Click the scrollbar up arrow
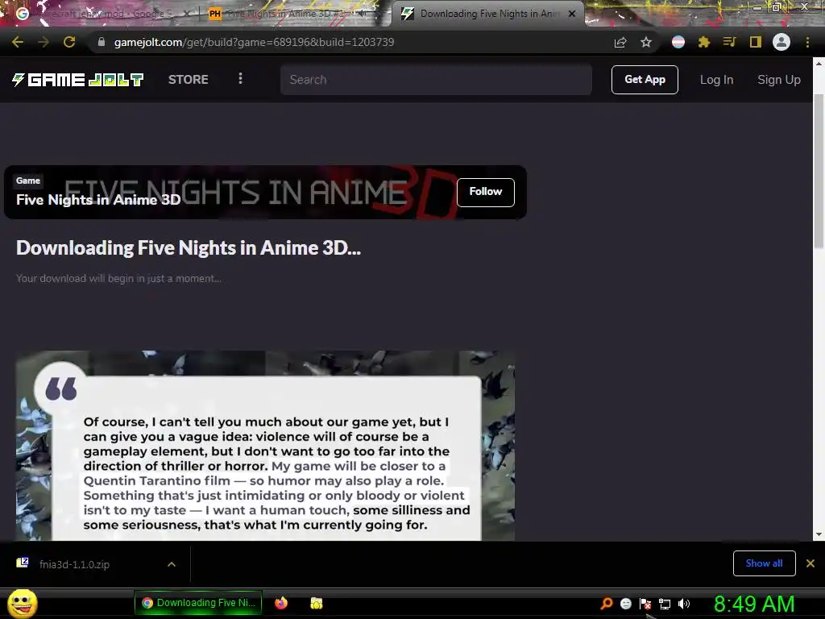The width and height of the screenshot is (825, 619). 819,63
